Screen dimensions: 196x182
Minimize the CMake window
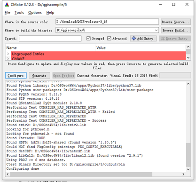click(x=160, y=5)
